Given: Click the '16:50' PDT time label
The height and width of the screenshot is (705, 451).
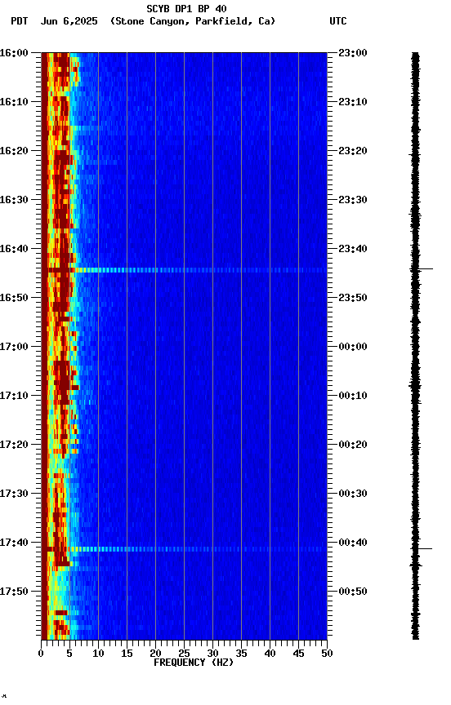Looking at the screenshot, I should point(14,298).
